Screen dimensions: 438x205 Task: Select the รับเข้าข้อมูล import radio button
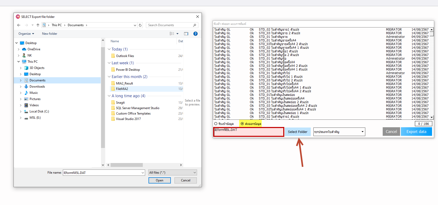(216, 124)
